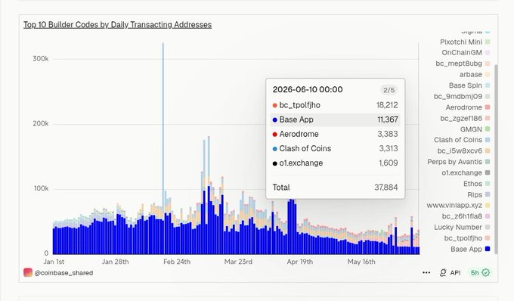Click the May 16th x-axis label
The image size is (514, 301).
[x=361, y=262]
